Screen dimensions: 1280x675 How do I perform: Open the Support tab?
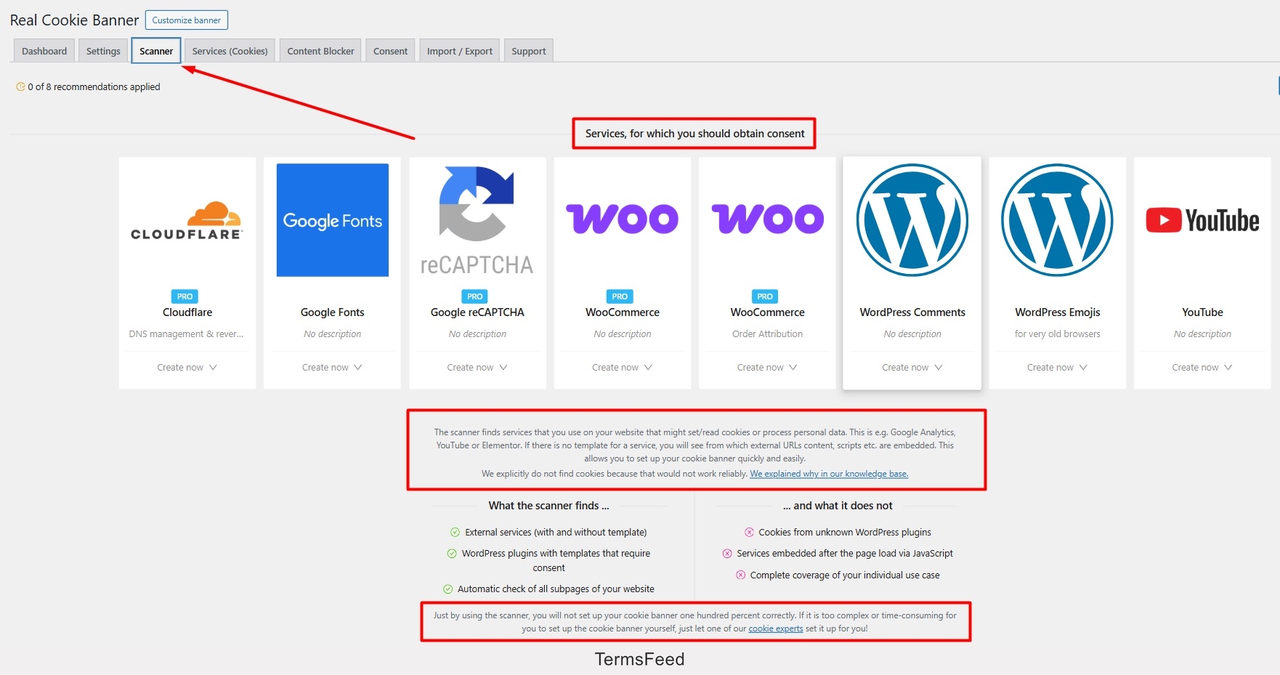pos(528,51)
